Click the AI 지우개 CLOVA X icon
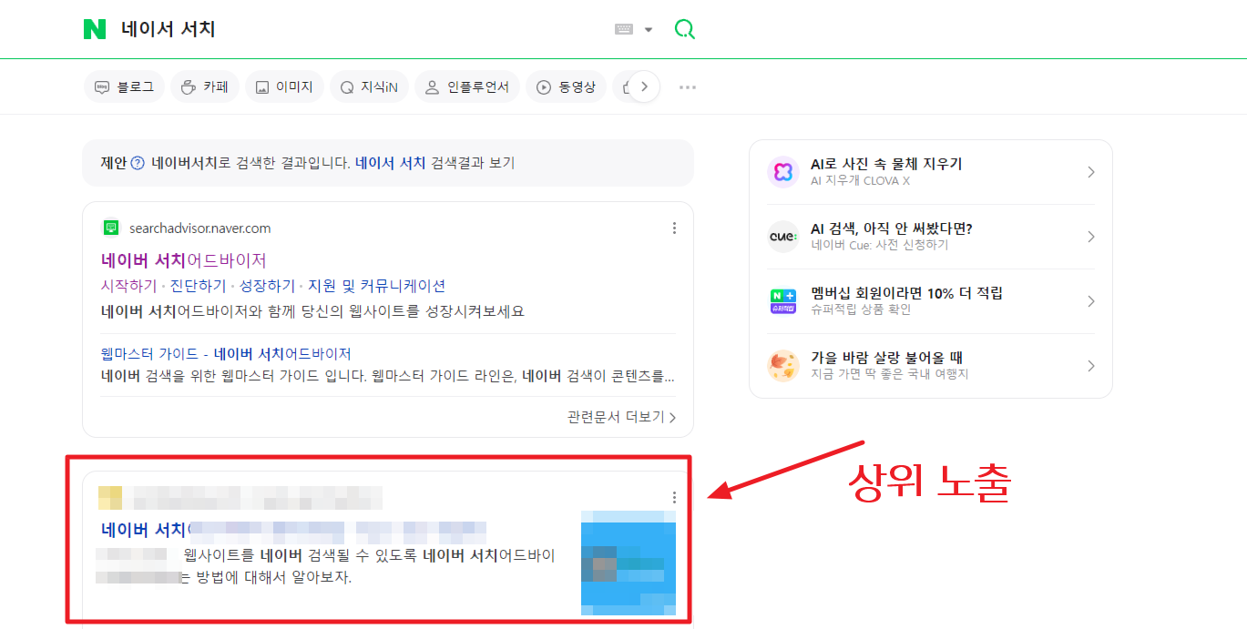This screenshot has height=629, width=1247. (783, 171)
